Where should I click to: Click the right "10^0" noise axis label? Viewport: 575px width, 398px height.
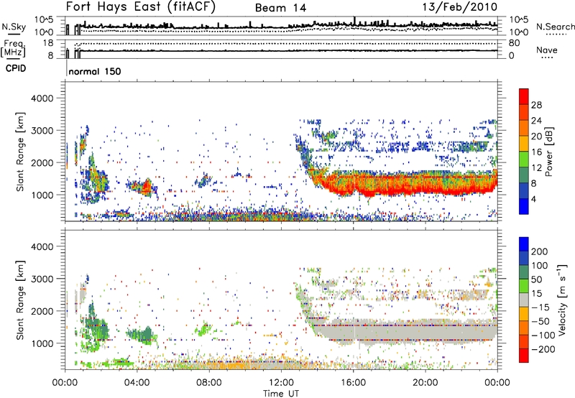(x=519, y=32)
